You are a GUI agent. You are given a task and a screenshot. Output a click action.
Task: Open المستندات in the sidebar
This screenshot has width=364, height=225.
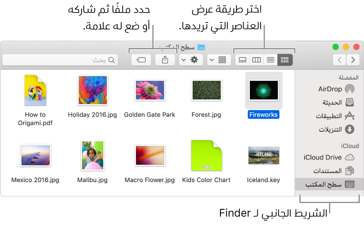[330, 171]
